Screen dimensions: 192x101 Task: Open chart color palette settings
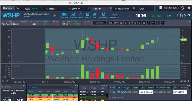[117, 23]
